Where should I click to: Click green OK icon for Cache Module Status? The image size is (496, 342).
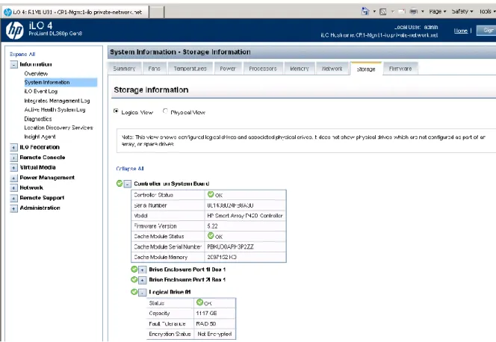211,236
